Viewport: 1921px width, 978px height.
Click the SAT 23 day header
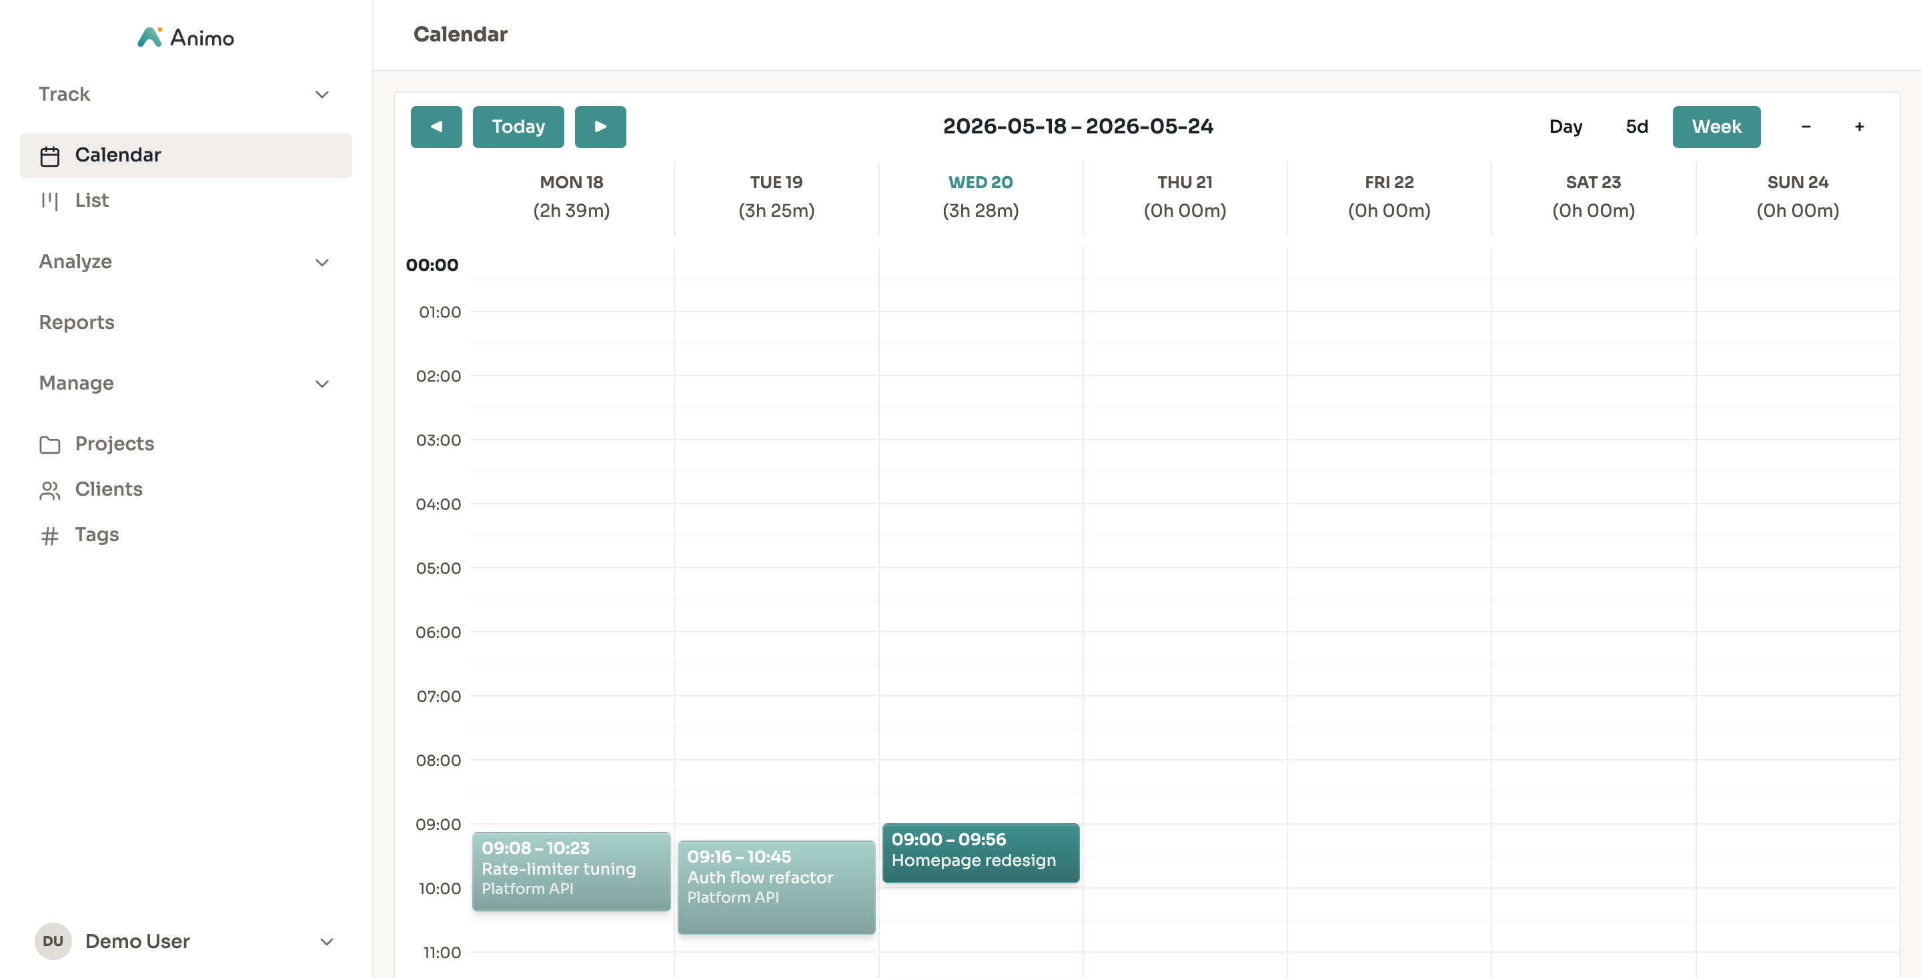(x=1593, y=182)
